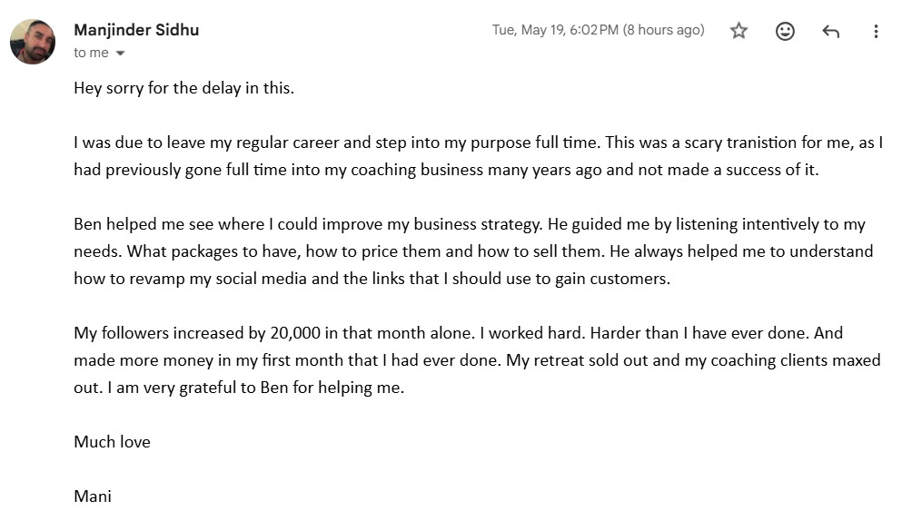Click the line 'Hey sorry for the delay in this.'
This screenshot has height=511, width=902.
pyautogui.click(x=183, y=88)
